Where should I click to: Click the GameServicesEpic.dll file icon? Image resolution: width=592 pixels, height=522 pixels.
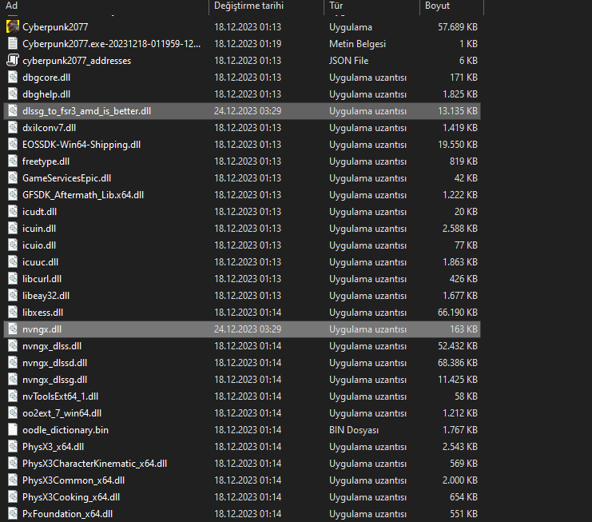click(13, 178)
